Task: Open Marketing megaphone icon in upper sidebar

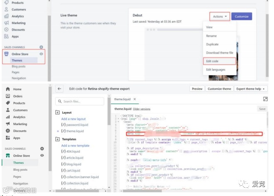Action: 6,23
